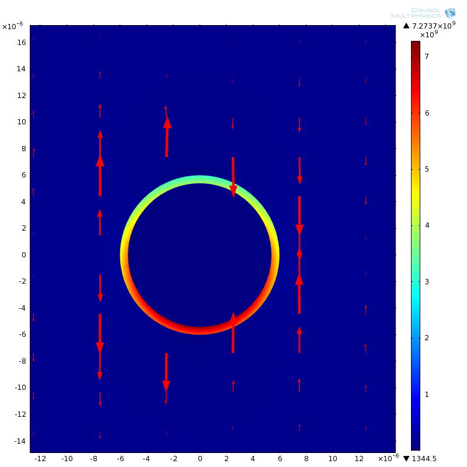467x467 pixels.
Task: Click the color legend tick label 5
Action: coord(427,169)
